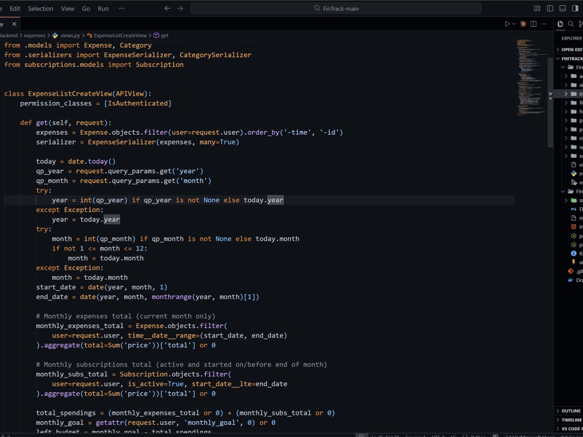Image resolution: width=583 pixels, height=437 pixels.
Task: Click the class ExpenseListCreateView definition line
Action: 78,94
